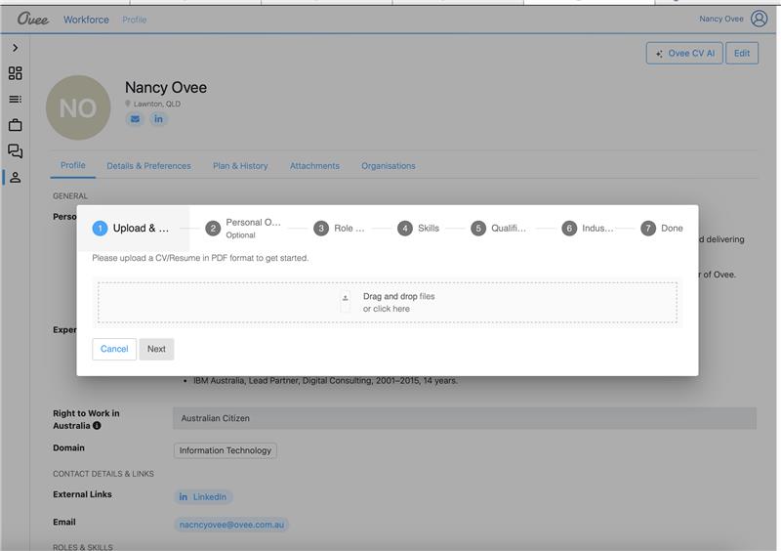
Task: Click the Workforce menu item in header
Action: [86, 20]
